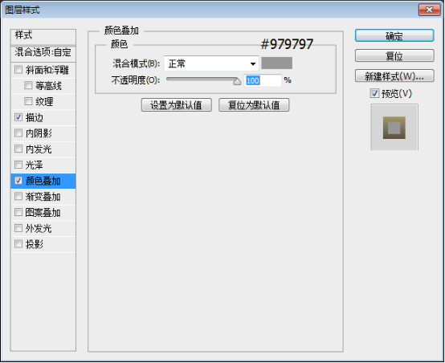The image size is (445, 363).
Task: Select the 内发光 style label
Action: (39, 149)
